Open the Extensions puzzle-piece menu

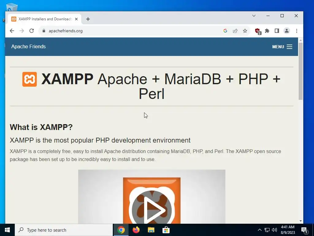click(x=267, y=31)
